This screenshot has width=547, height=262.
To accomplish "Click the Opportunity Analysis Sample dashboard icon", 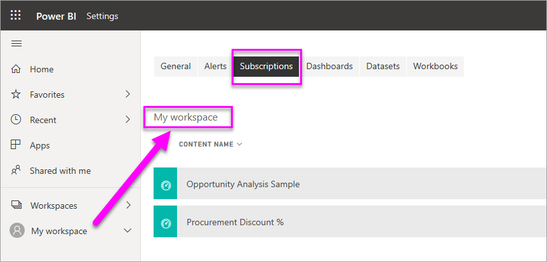I will (x=166, y=185).
